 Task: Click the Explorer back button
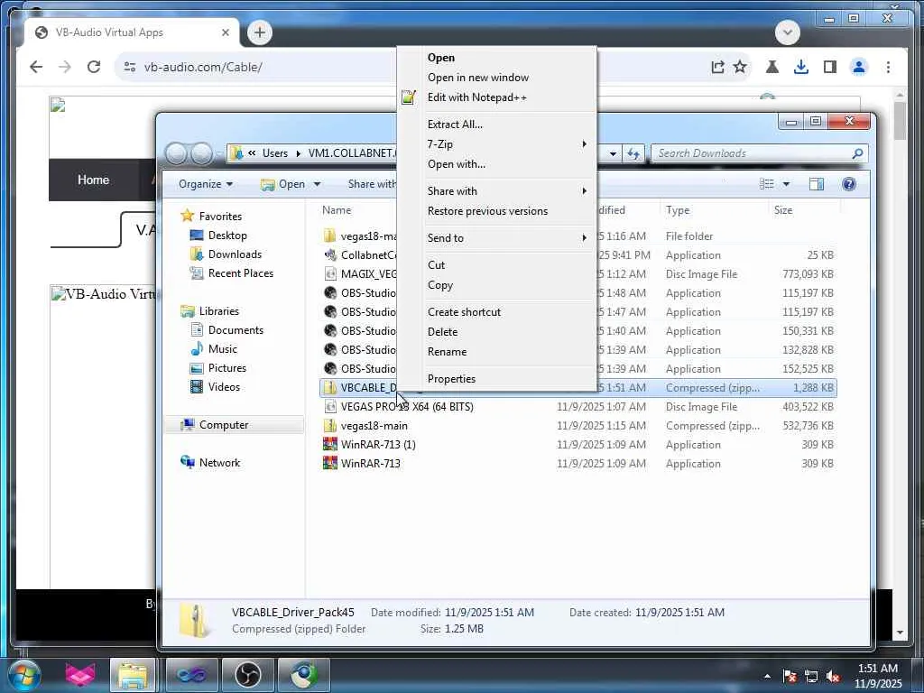[x=176, y=153]
